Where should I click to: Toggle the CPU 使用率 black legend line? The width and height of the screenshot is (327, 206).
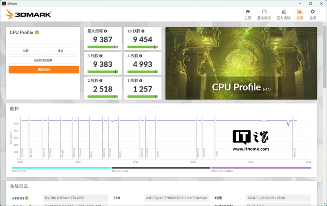point(161,168)
